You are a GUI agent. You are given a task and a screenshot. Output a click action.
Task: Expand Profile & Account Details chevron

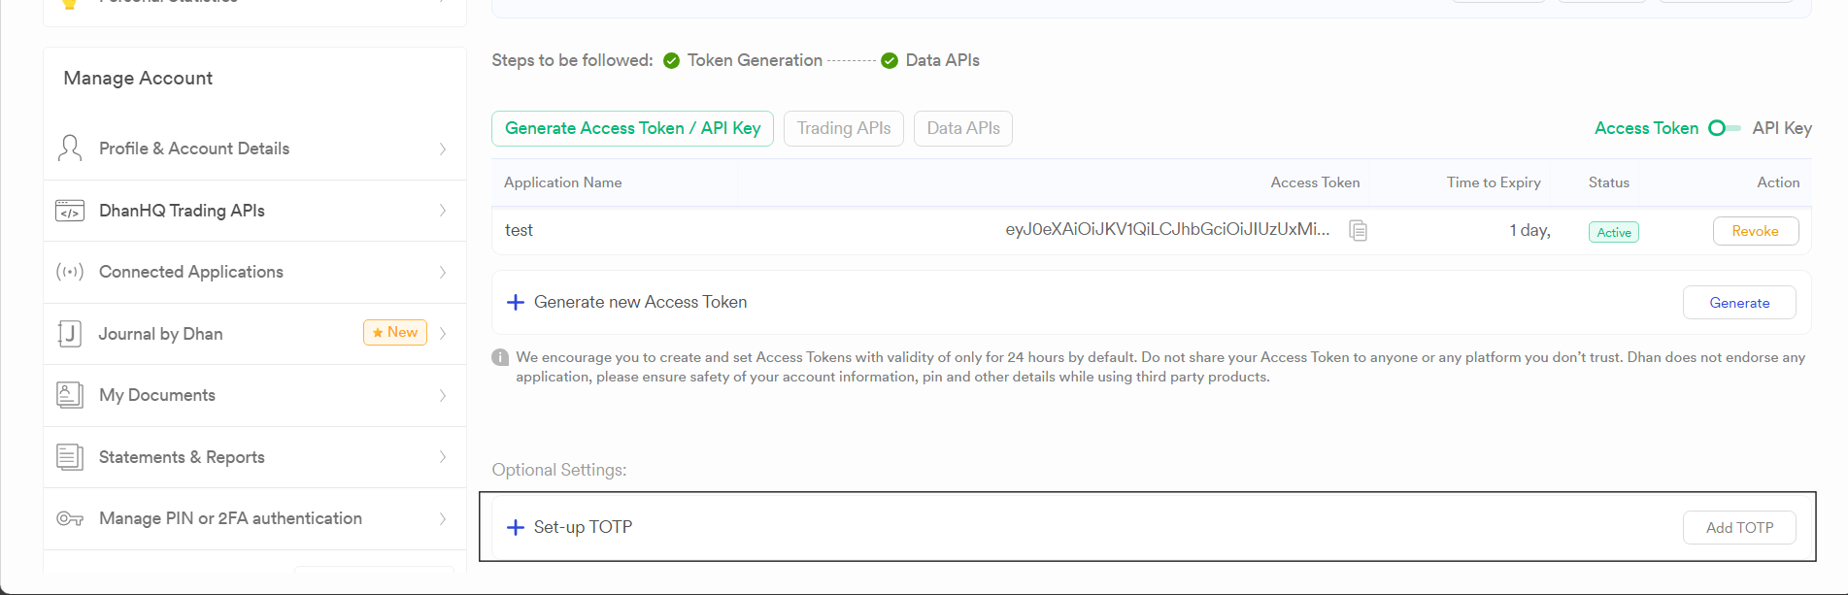(443, 149)
